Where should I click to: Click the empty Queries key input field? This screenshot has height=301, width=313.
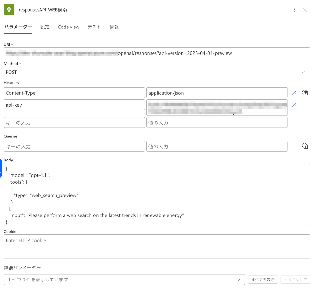74,146
